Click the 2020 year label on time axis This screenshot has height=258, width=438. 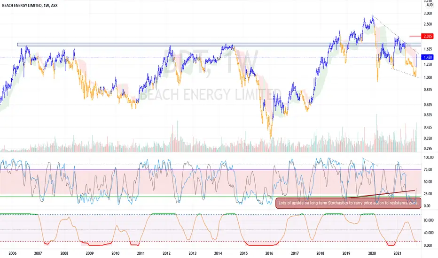point(372,253)
